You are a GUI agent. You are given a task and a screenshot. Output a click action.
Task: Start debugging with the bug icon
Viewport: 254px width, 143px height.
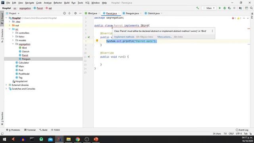pyautogui.click(x=225, y=8)
